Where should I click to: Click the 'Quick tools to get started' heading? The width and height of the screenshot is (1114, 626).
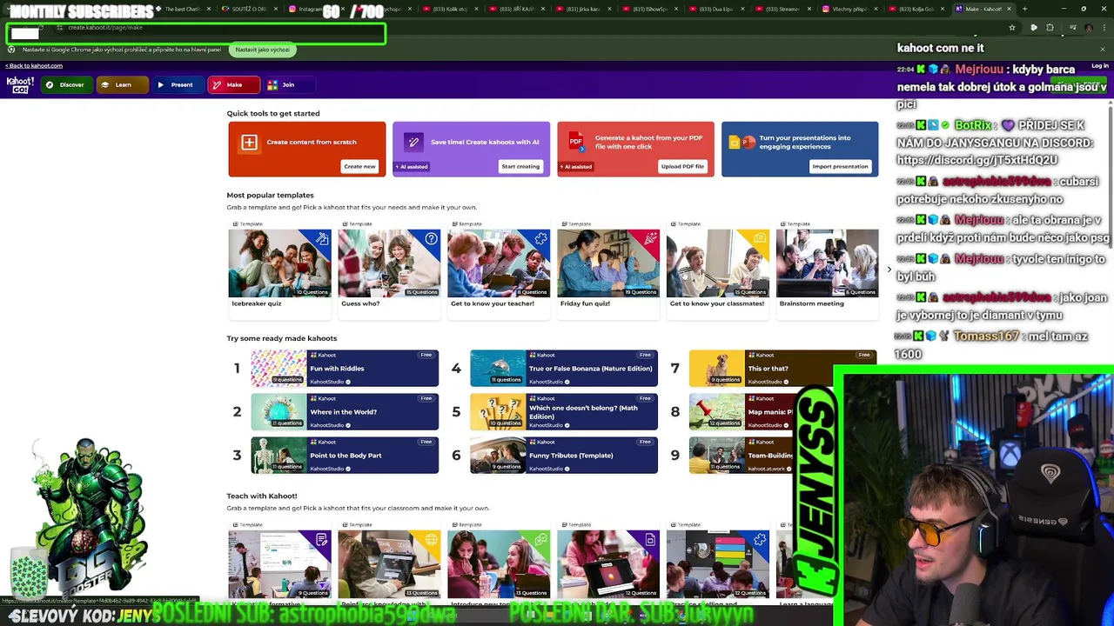tap(273, 113)
